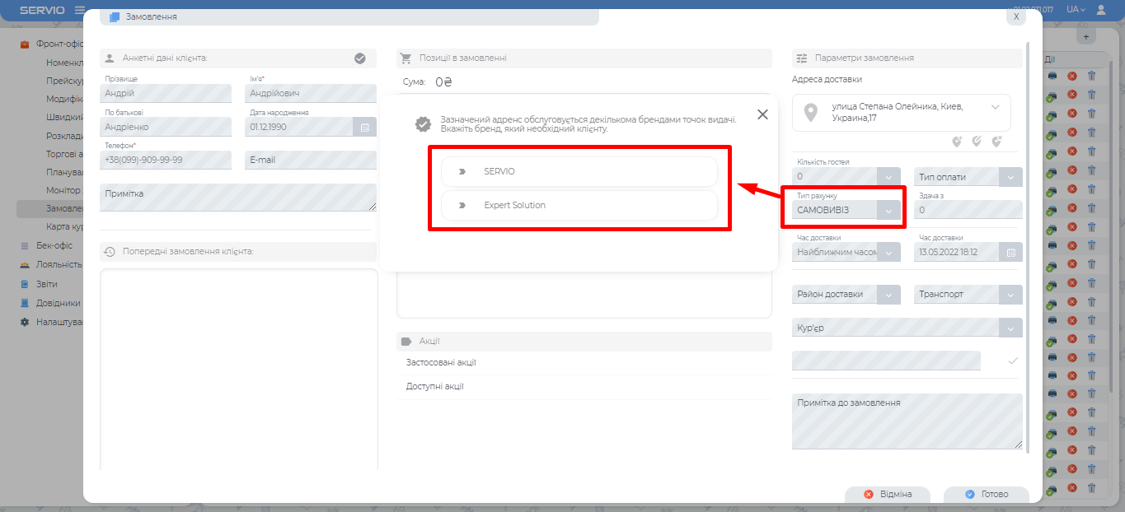Click the remove delivery address pin icon

point(996,142)
